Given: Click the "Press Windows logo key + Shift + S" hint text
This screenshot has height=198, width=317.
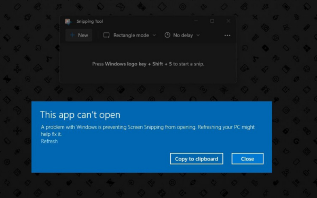Looking at the screenshot, I should pyautogui.click(x=148, y=64).
